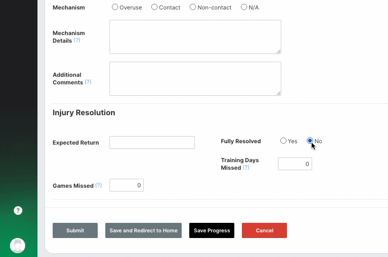The image size is (388, 257).
Task: Choose Non-contact as the mechanism
Action: (193, 7)
